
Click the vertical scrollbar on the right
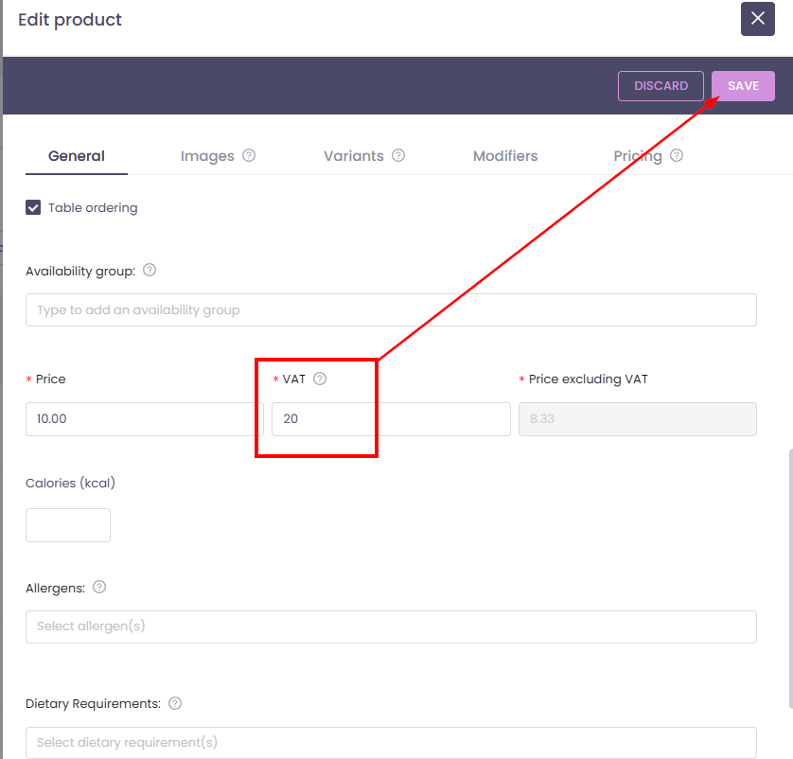(789, 577)
